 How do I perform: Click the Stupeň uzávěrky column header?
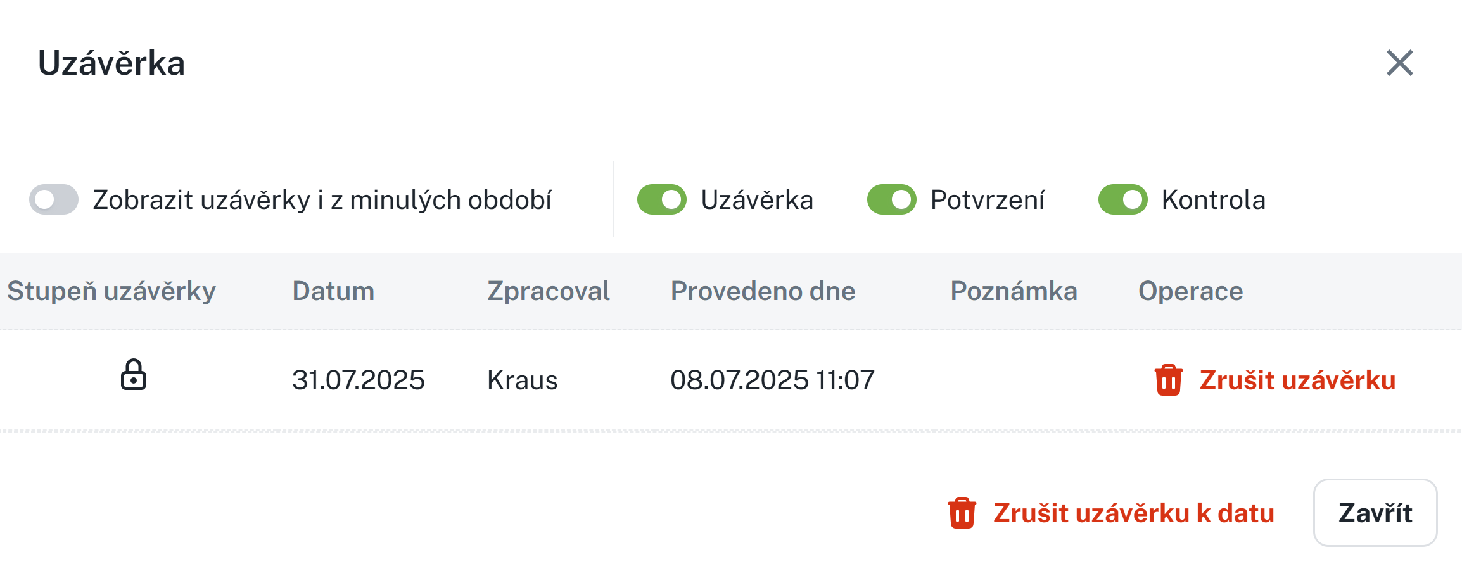coord(111,291)
